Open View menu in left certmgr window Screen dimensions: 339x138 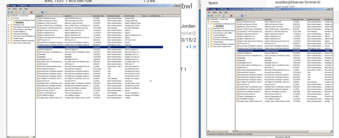21,9
